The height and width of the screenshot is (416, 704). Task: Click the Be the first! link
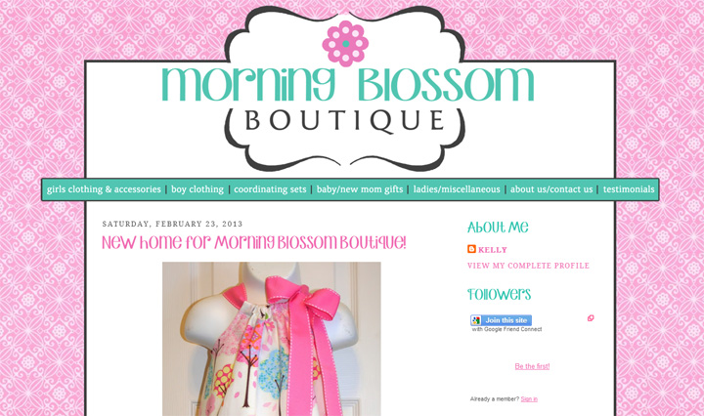(532, 366)
